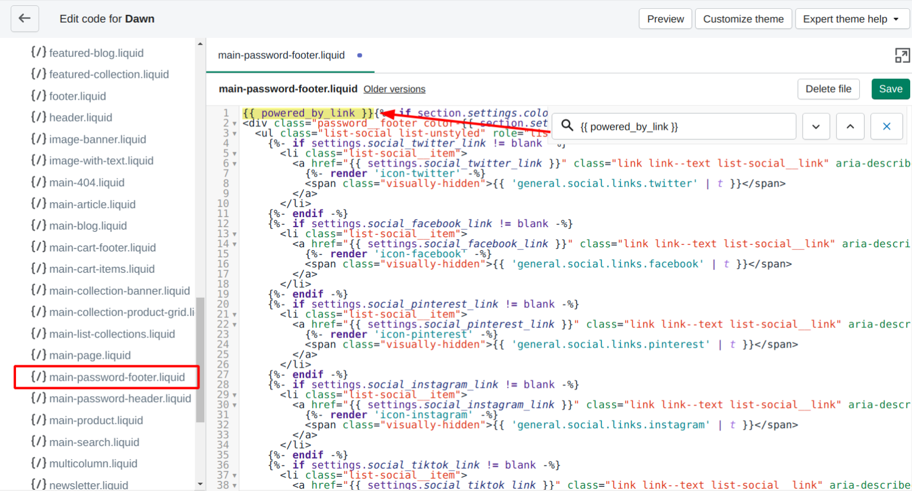Click the Preview button
The image size is (912, 491).
coord(665,19)
